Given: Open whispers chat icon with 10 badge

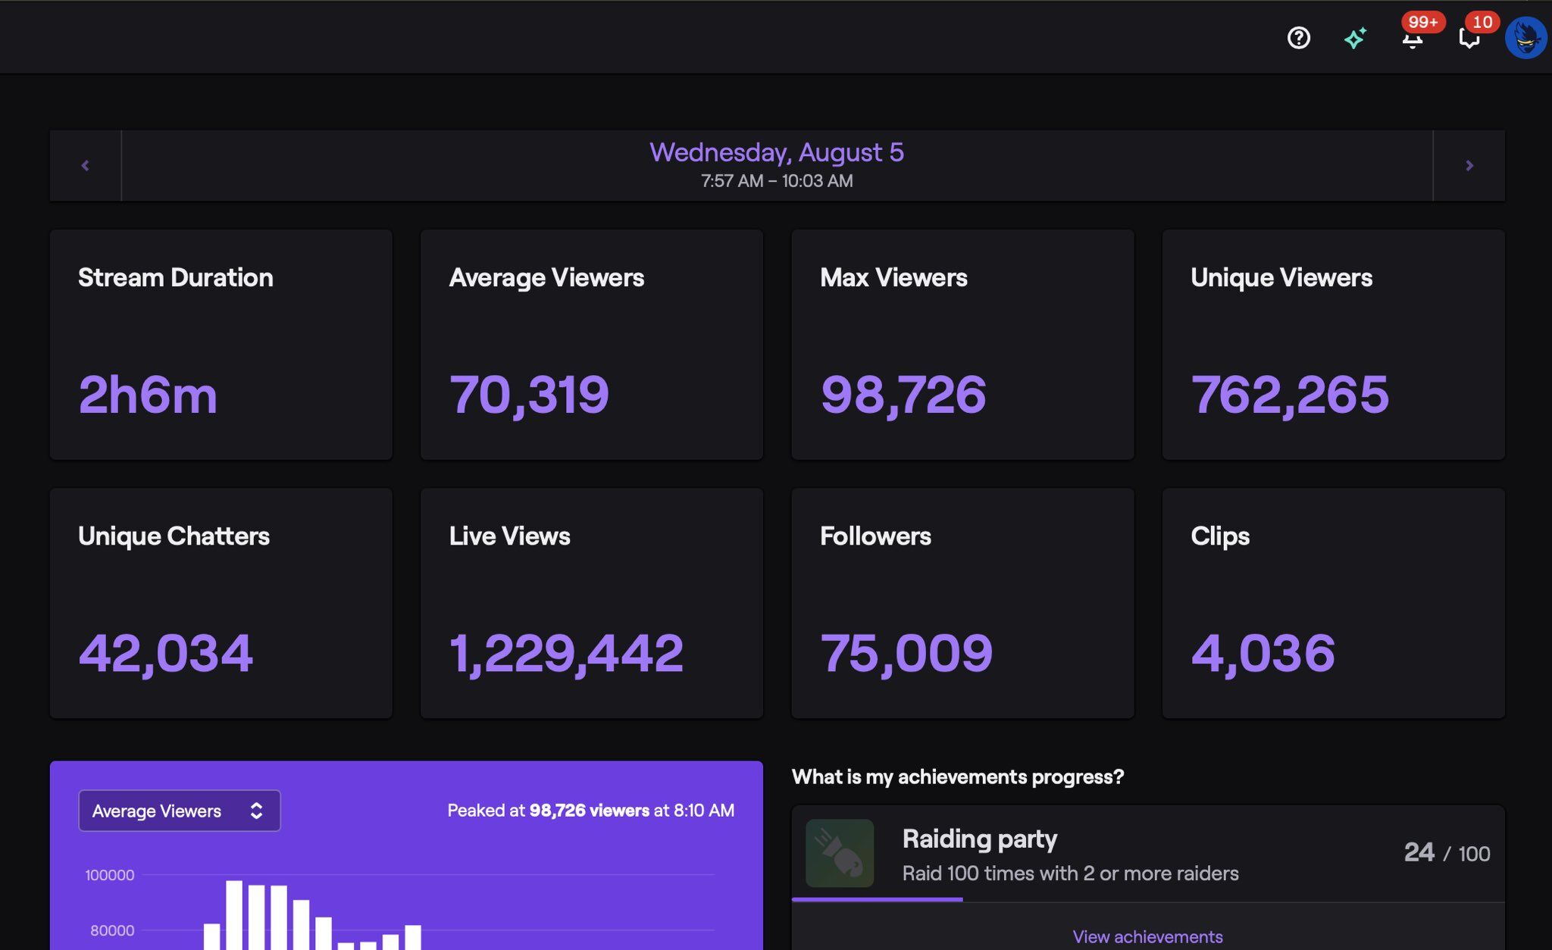Looking at the screenshot, I should 1469,39.
